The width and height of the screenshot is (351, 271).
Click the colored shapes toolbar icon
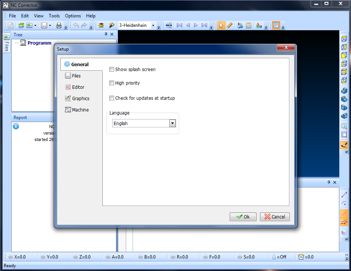259,25
